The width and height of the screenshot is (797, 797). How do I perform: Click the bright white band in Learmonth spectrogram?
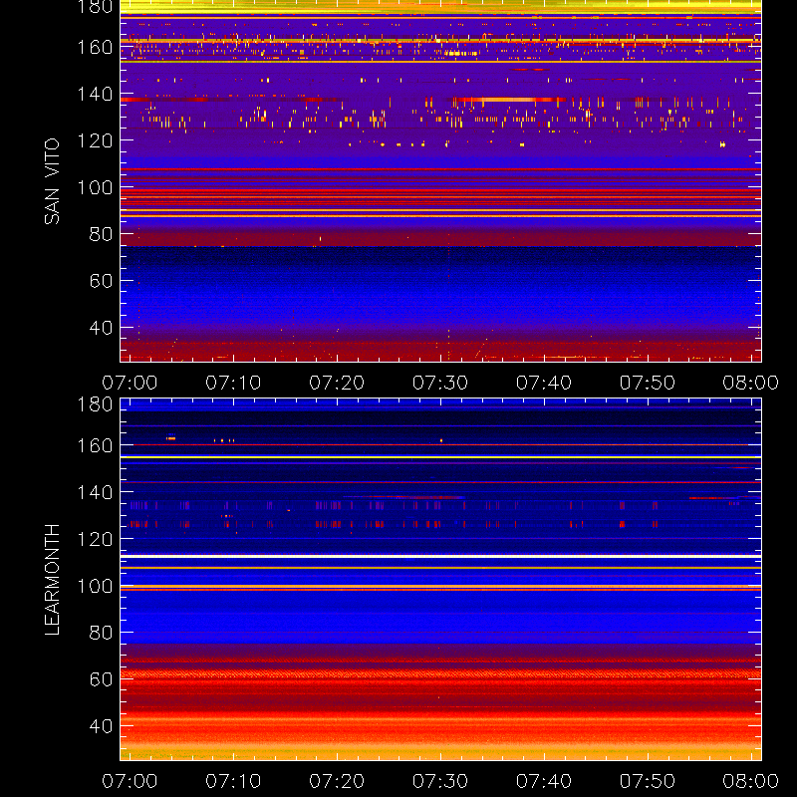pyautogui.click(x=440, y=557)
